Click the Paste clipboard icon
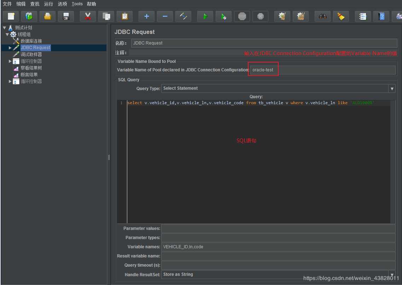The width and height of the screenshot is (402, 285). pos(124,16)
